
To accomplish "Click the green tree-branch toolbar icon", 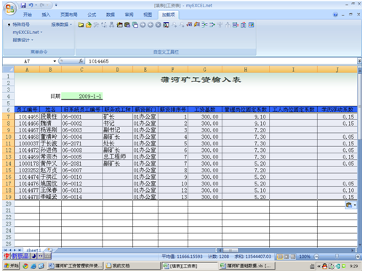I will tap(204, 25).
